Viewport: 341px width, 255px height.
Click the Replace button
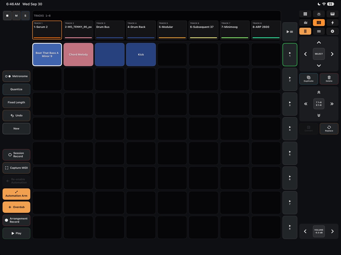(329, 129)
